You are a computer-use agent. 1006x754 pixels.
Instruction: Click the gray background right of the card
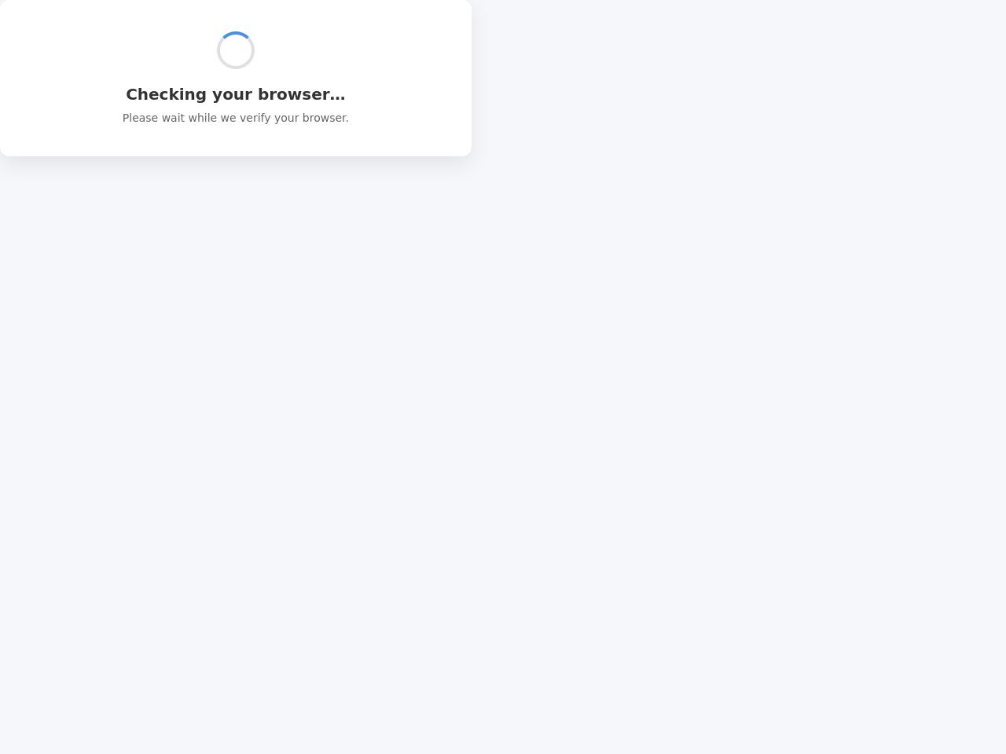[x=739, y=79]
